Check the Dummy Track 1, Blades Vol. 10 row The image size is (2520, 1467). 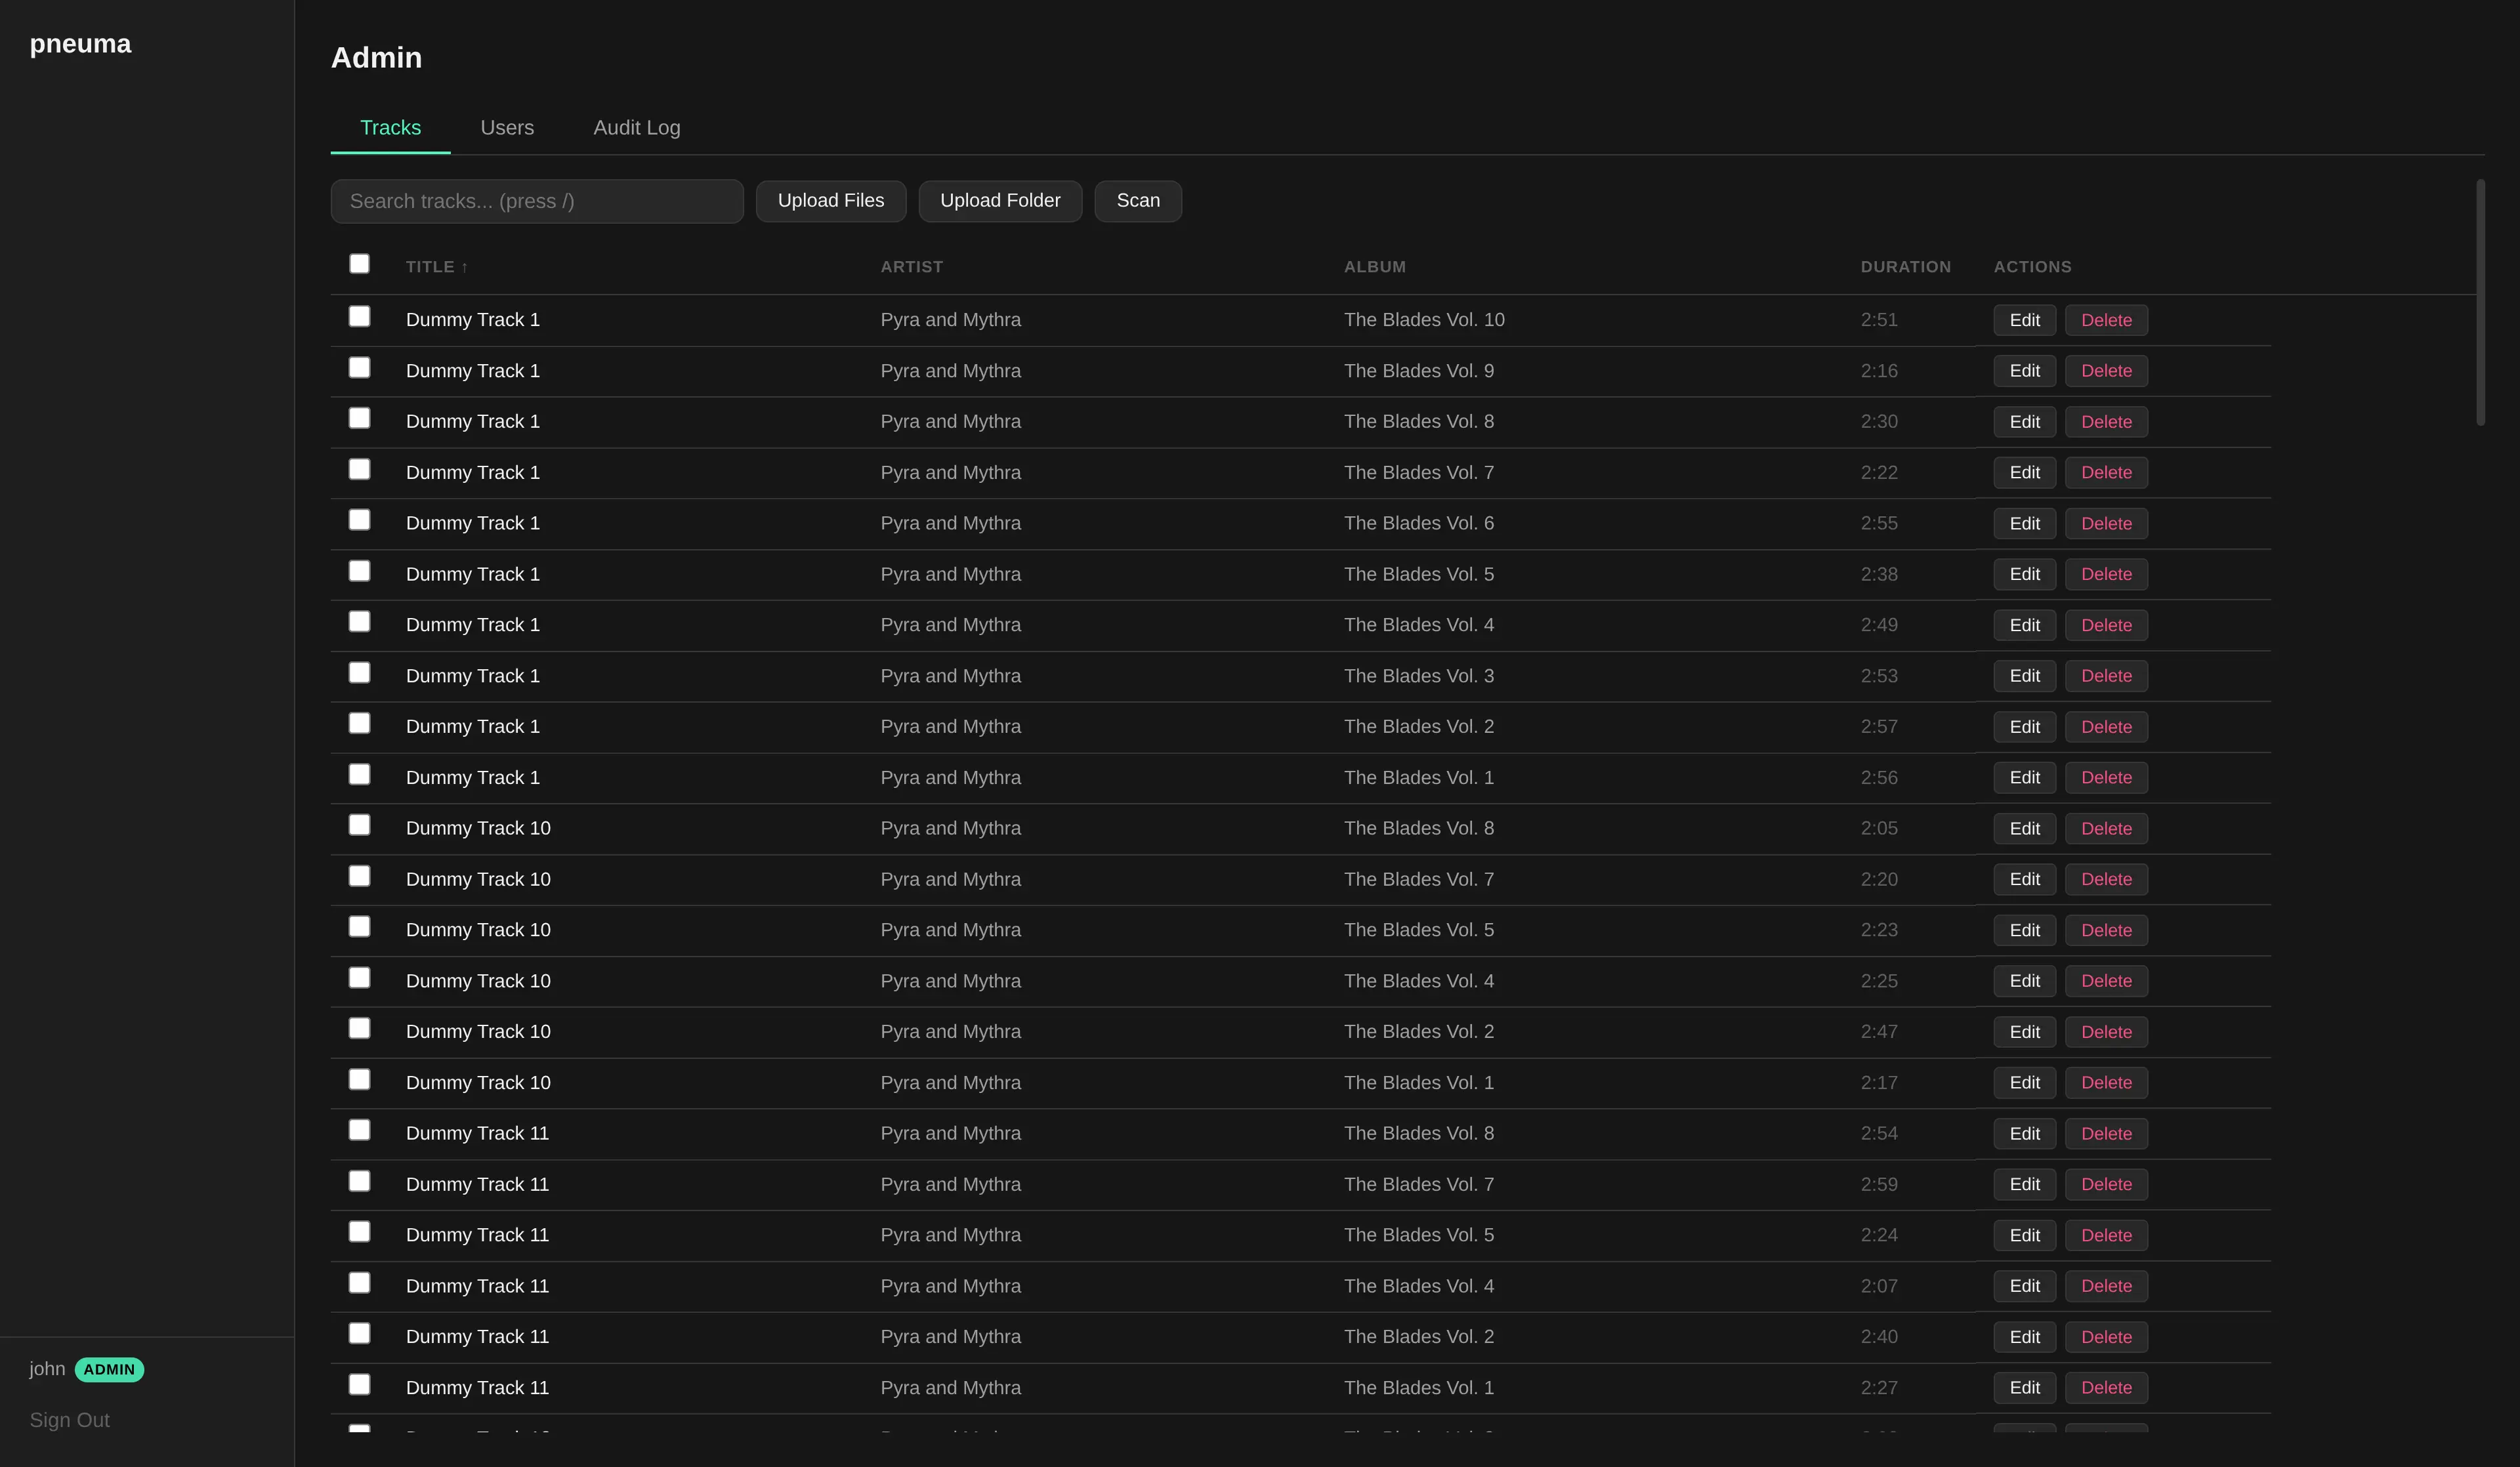359,317
